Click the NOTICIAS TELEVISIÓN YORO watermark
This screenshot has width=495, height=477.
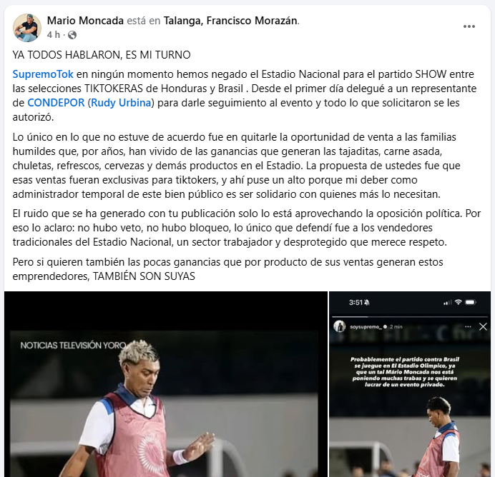pos(73,346)
